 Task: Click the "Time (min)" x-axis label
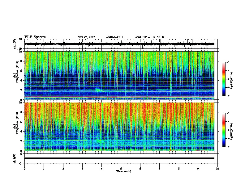click(124, 171)
